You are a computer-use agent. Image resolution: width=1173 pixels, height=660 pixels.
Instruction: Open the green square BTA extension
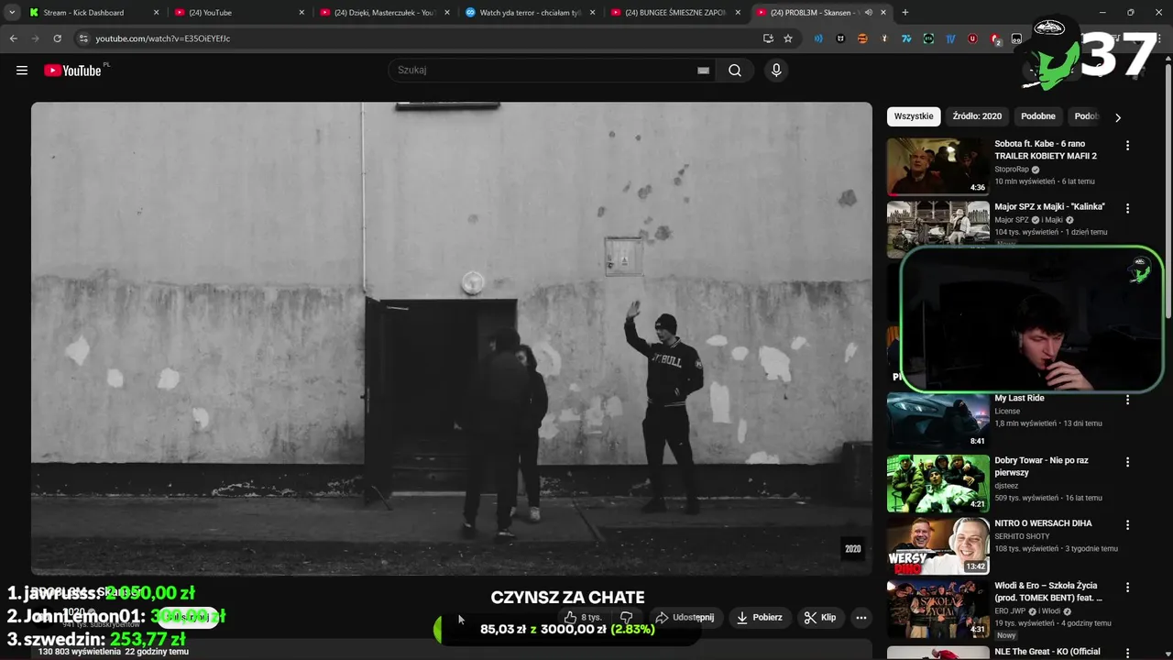[x=928, y=38]
